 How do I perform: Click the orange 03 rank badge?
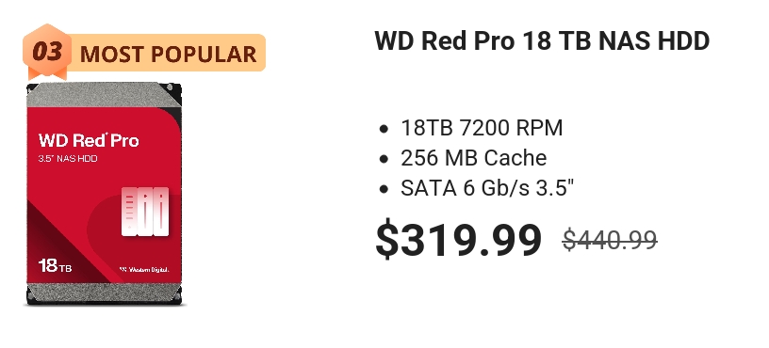[47, 51]
